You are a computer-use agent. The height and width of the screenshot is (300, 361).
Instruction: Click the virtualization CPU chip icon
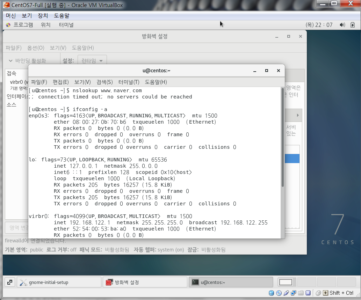coord(308,293)
